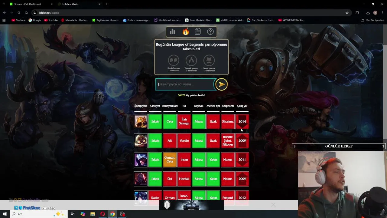The height and width of the screenshot is (218, 387).
Task: Click the 'Yordle' species cell
Action: (x=184, y=141)
